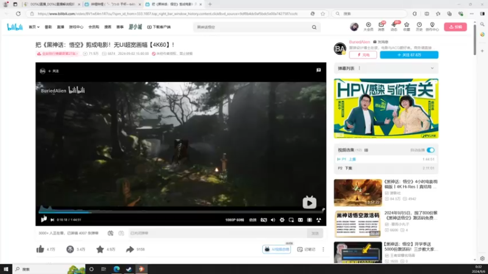488x274 pixels.
Task: Open danmaku settings icon beside toggle
Action: pyautogui.click(x=121, y=233)
